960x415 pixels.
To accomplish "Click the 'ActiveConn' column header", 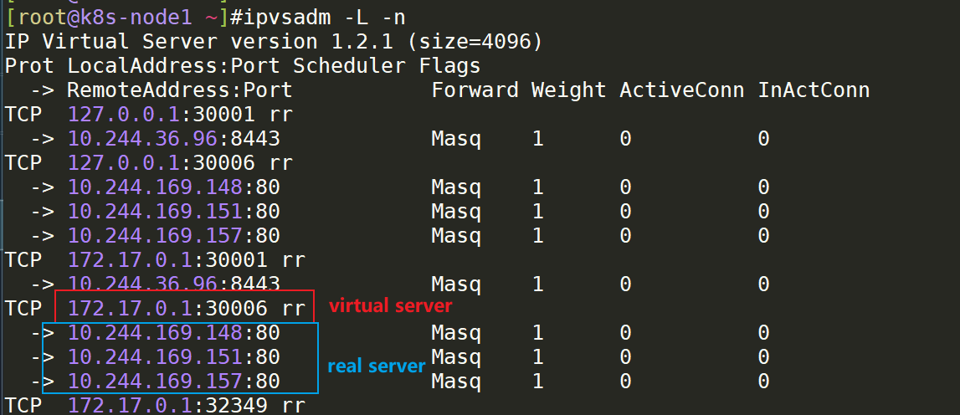I will pos(682,90).
